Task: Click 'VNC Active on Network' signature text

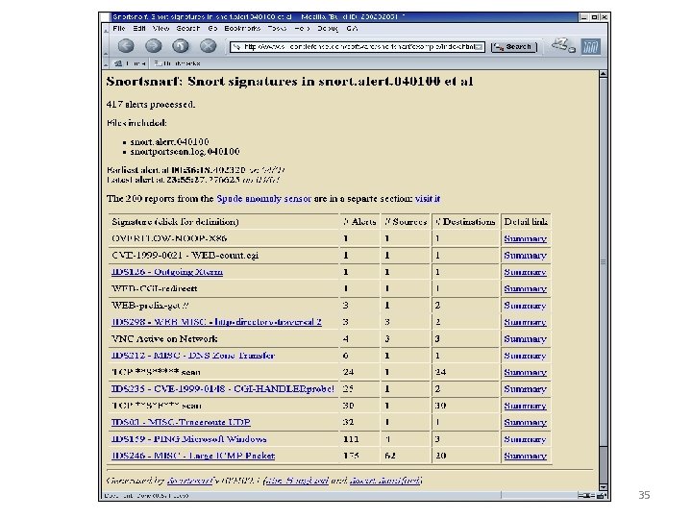Action: pyautogui.click(x=164, y=339)
